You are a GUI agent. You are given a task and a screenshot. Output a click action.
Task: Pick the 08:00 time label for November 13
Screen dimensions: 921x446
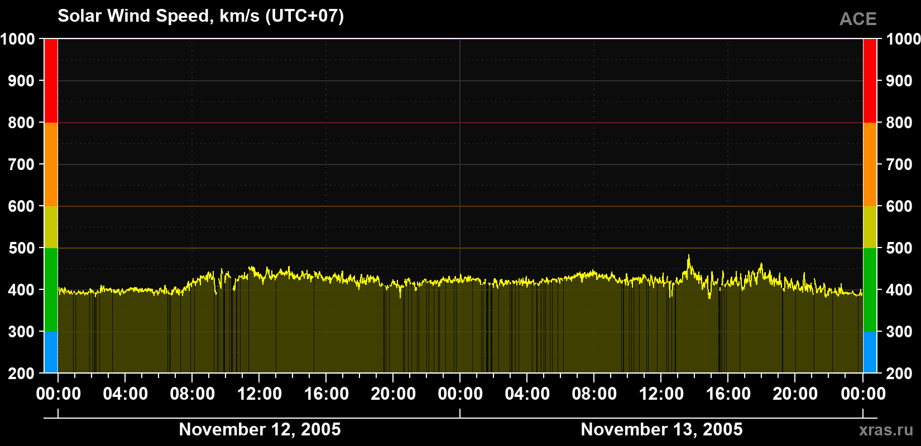(594, 394)
